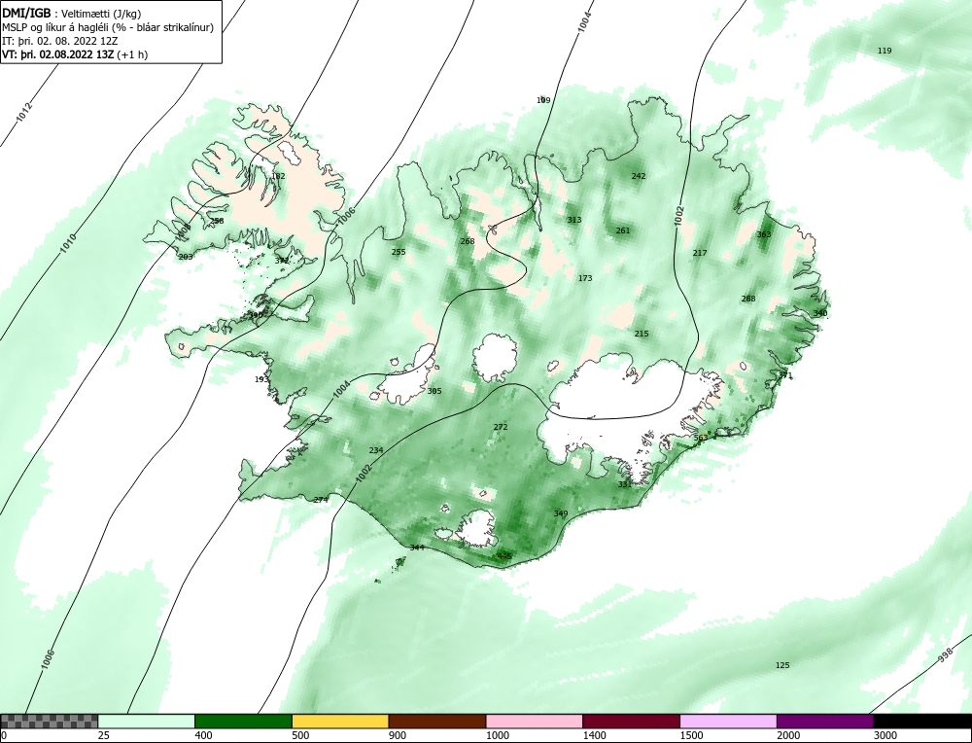Image resolution: width=972 pixels, height=743 pixels.
Task: Click the map value 109
Action: coord(543,100)
